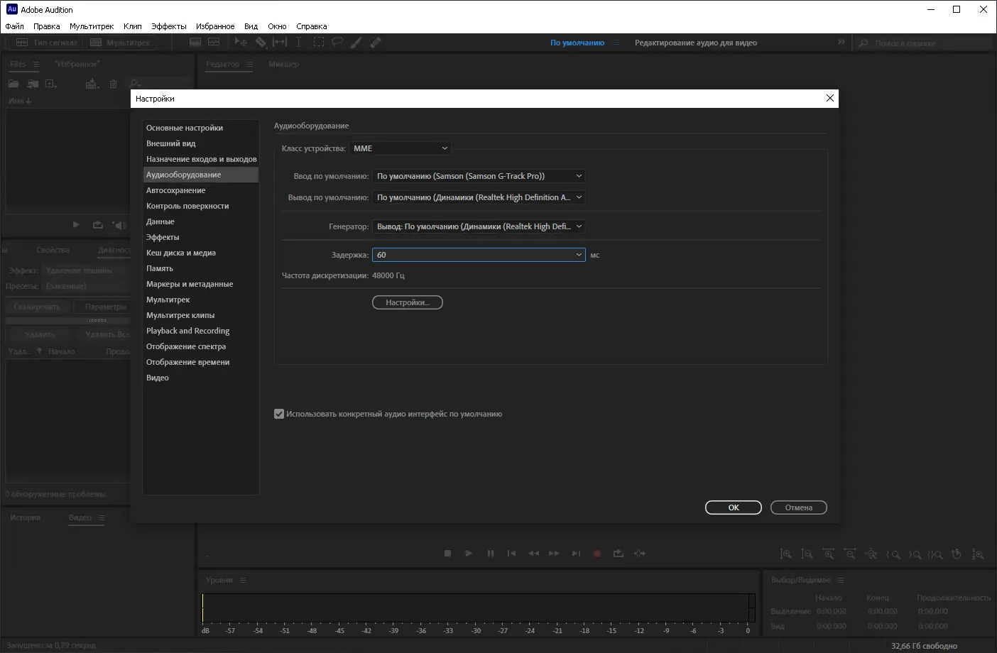Click the Pause transport button
The height and width of the screenshot is (653, 997).
point(490,554)
